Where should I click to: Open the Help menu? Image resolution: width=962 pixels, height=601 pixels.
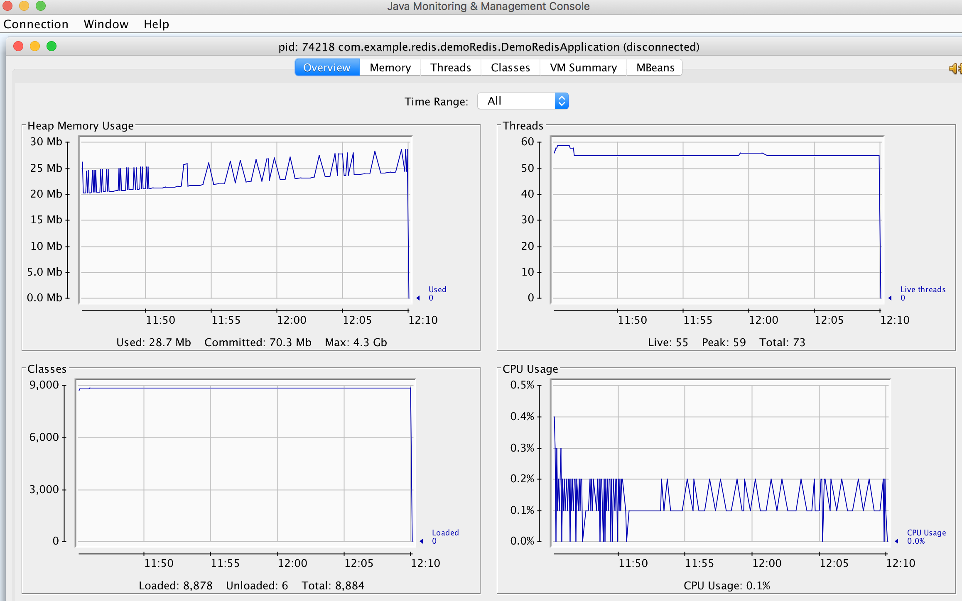click(x=156, y=24)
